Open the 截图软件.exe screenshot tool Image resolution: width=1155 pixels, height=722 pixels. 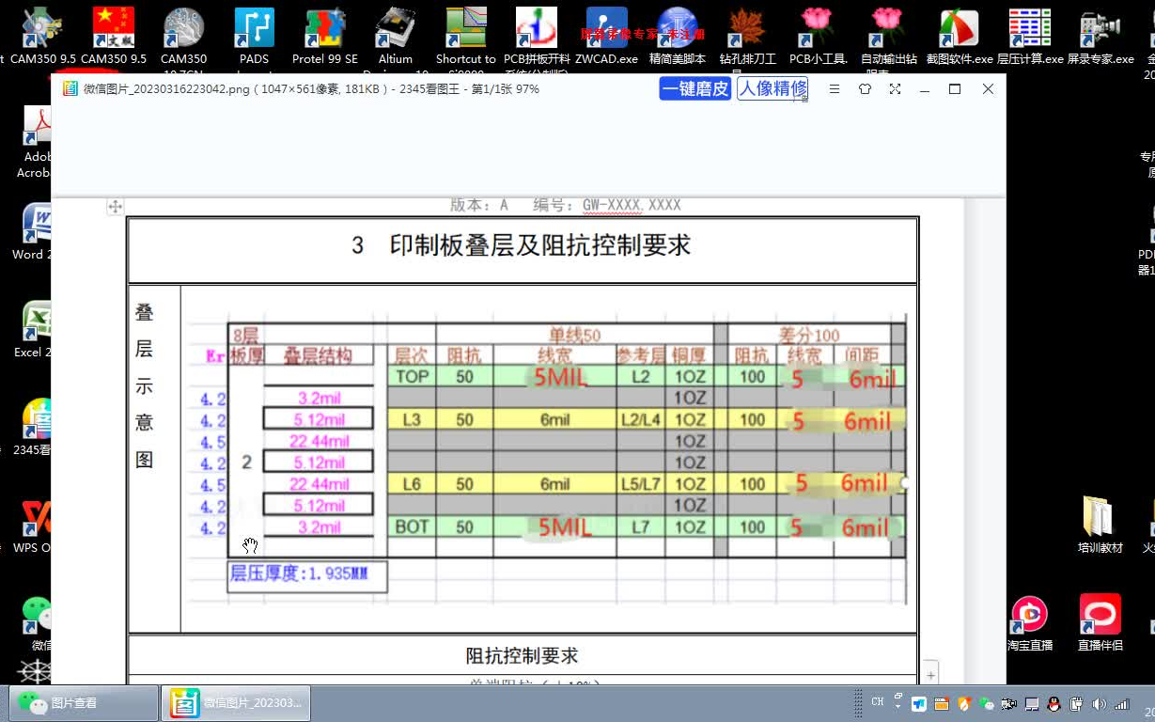[959, 26]
